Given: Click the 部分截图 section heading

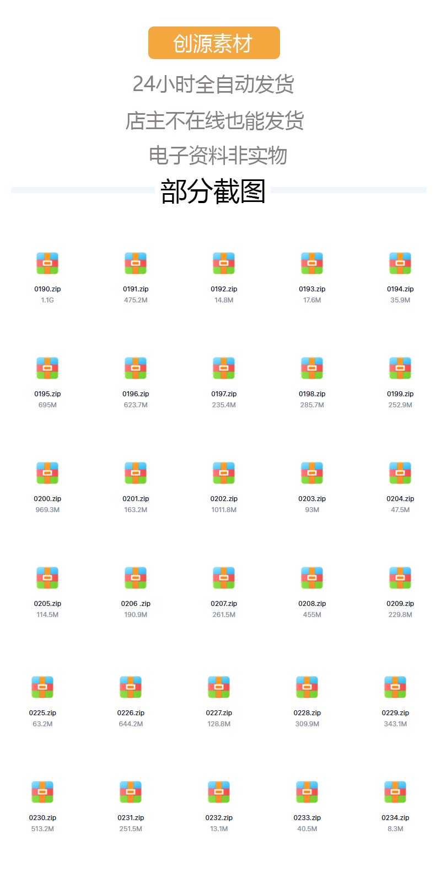Looking at the screenshot, I should 213,192.
